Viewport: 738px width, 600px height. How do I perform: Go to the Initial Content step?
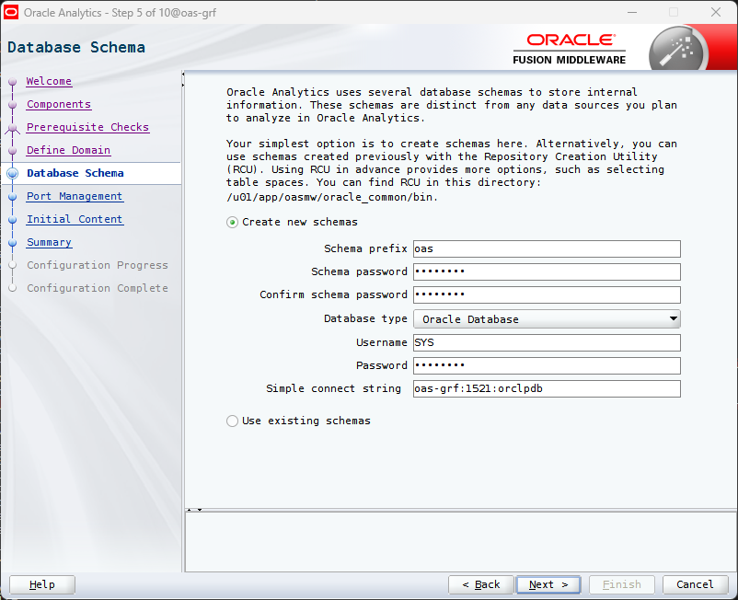75,219
